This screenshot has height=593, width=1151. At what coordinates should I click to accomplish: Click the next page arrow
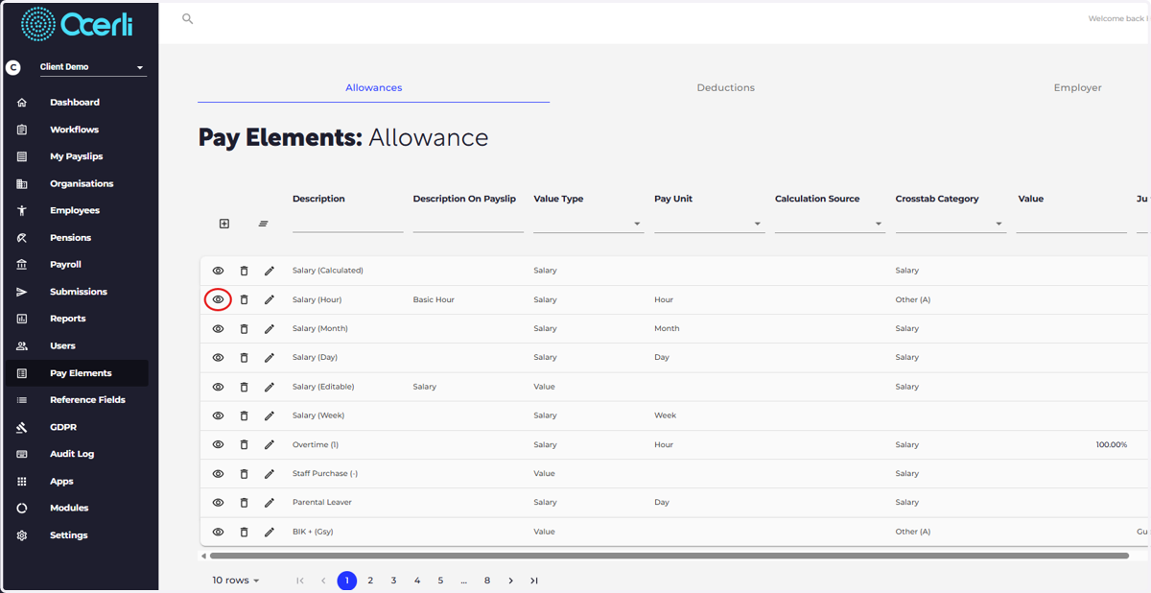pos(510,581)
